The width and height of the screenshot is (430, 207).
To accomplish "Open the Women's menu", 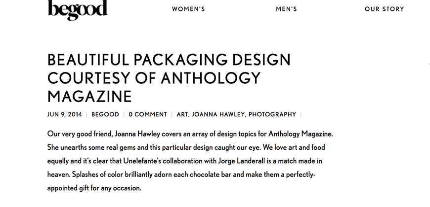I will [188, 9].
